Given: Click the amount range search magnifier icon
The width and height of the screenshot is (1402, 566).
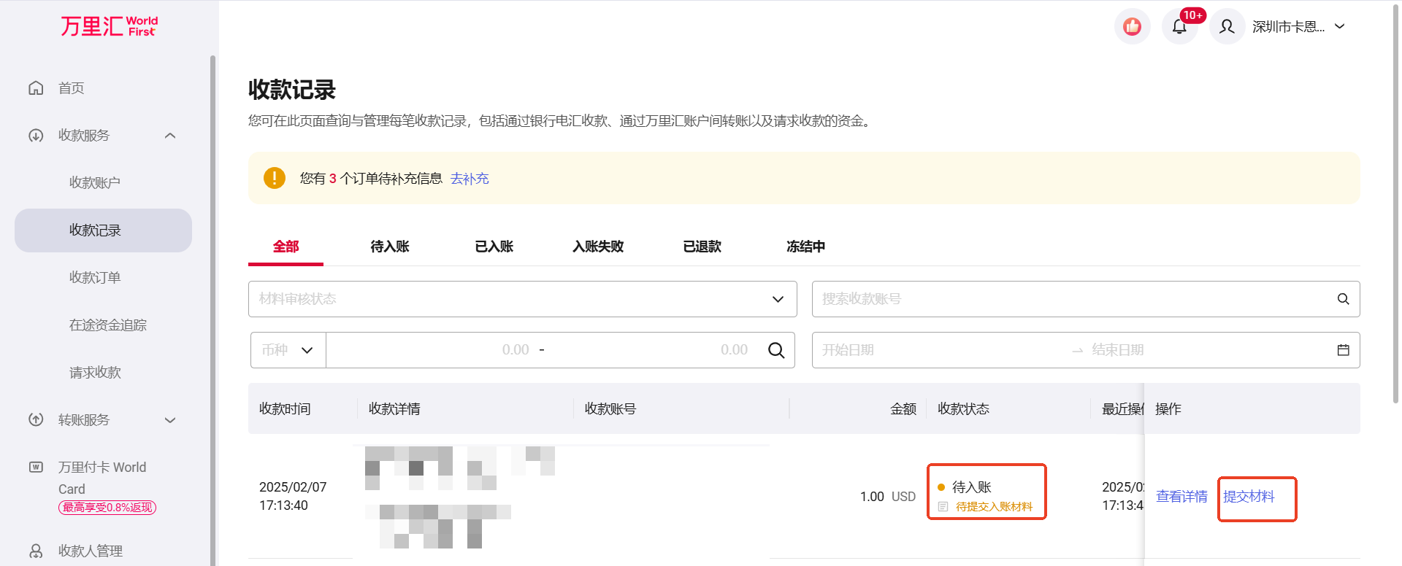Looking at the screenshot, I should tap(776, 351).
